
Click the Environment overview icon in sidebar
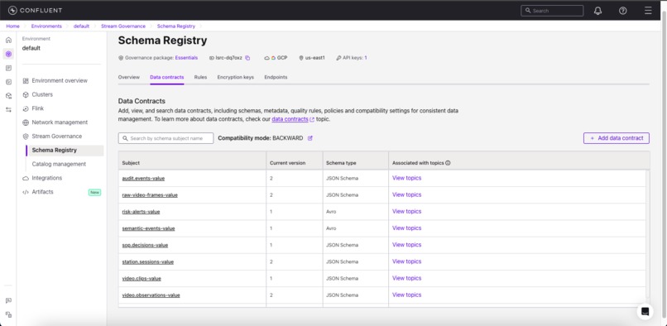26,81
